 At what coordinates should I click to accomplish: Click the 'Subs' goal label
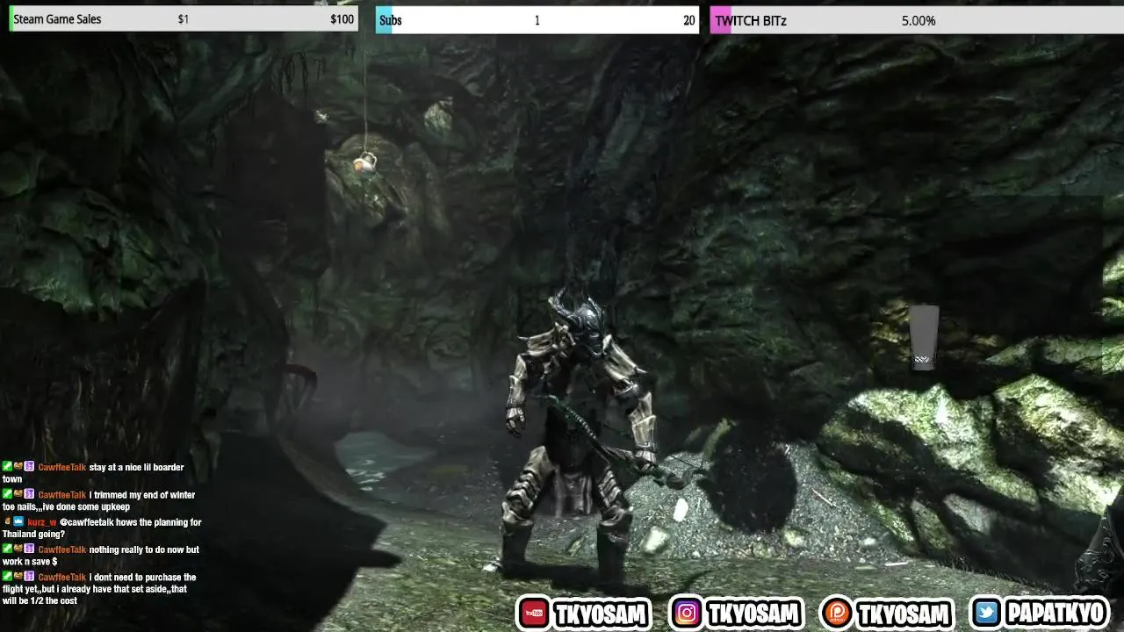pyautogui.click(x=391, y=20)
